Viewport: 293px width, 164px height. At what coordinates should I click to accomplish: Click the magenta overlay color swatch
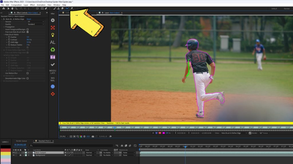(164, 133)
